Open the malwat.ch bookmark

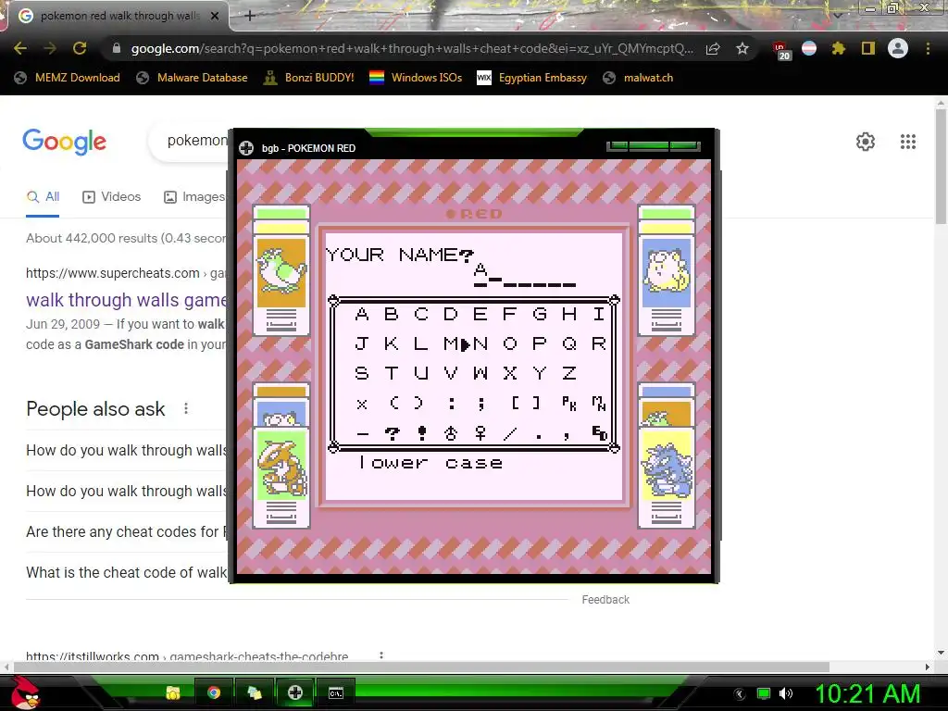pyautogui.click(x=638, y=78)
